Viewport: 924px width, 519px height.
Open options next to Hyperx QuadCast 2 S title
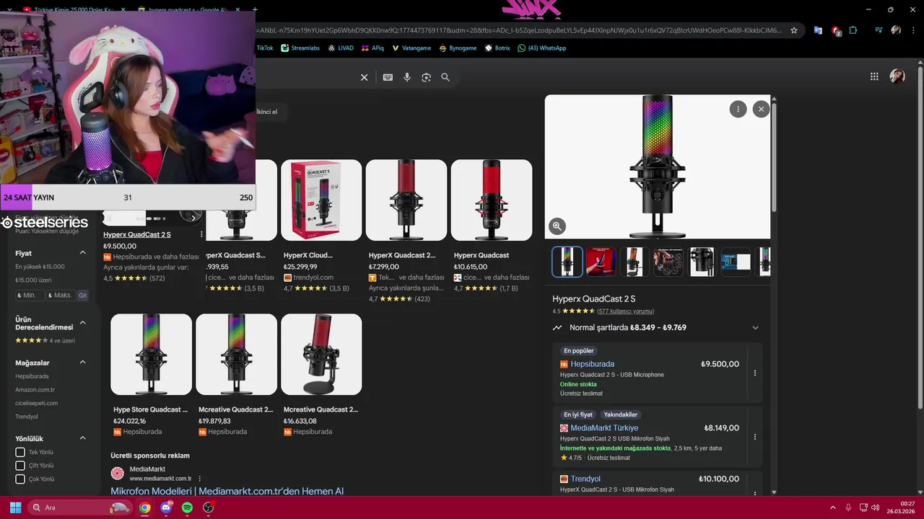pos(201,234)
